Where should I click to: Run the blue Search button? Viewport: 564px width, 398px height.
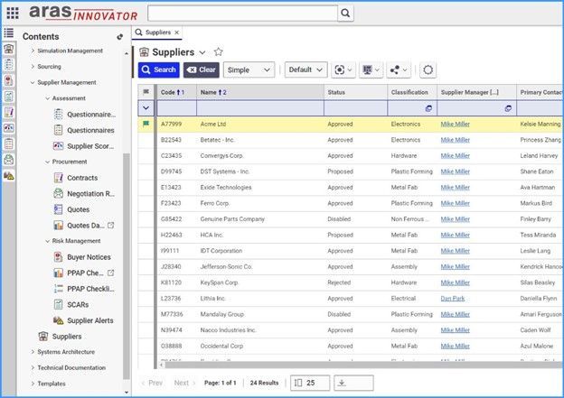click(x=158, y=69)
